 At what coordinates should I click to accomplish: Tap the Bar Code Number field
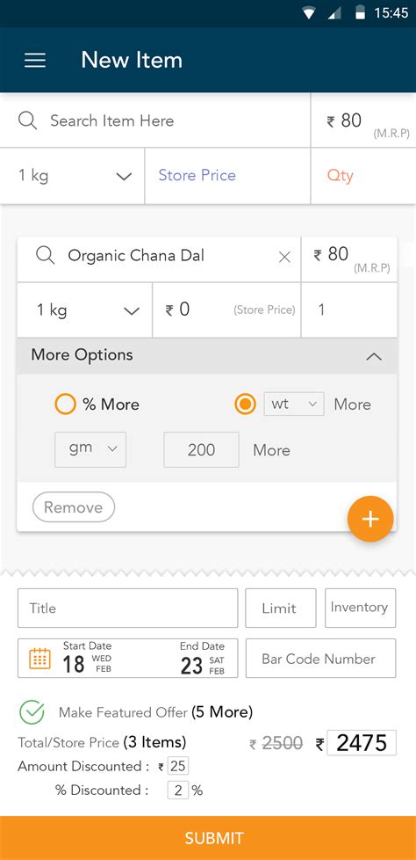click(320, 658)
